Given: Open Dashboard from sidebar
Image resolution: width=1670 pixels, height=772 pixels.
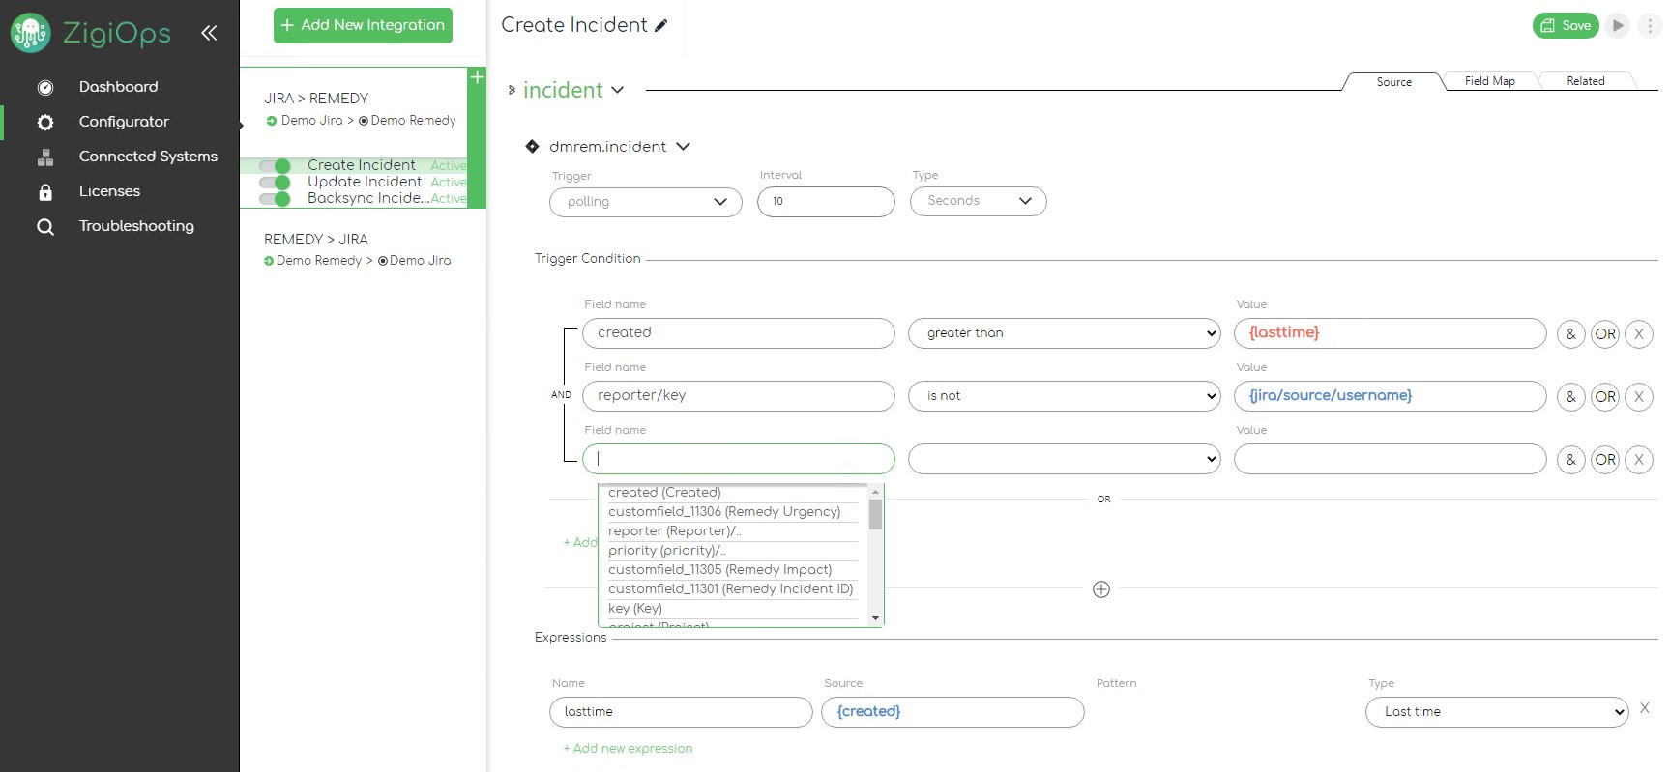Looking at the screenshot, I should tap(118, 87).
